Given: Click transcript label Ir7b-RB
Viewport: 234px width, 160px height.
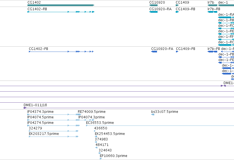Looking at the screenshot, I should point(214,9).
